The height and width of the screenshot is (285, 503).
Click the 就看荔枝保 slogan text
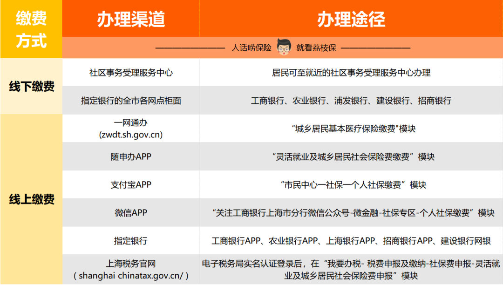click(316, 48)
